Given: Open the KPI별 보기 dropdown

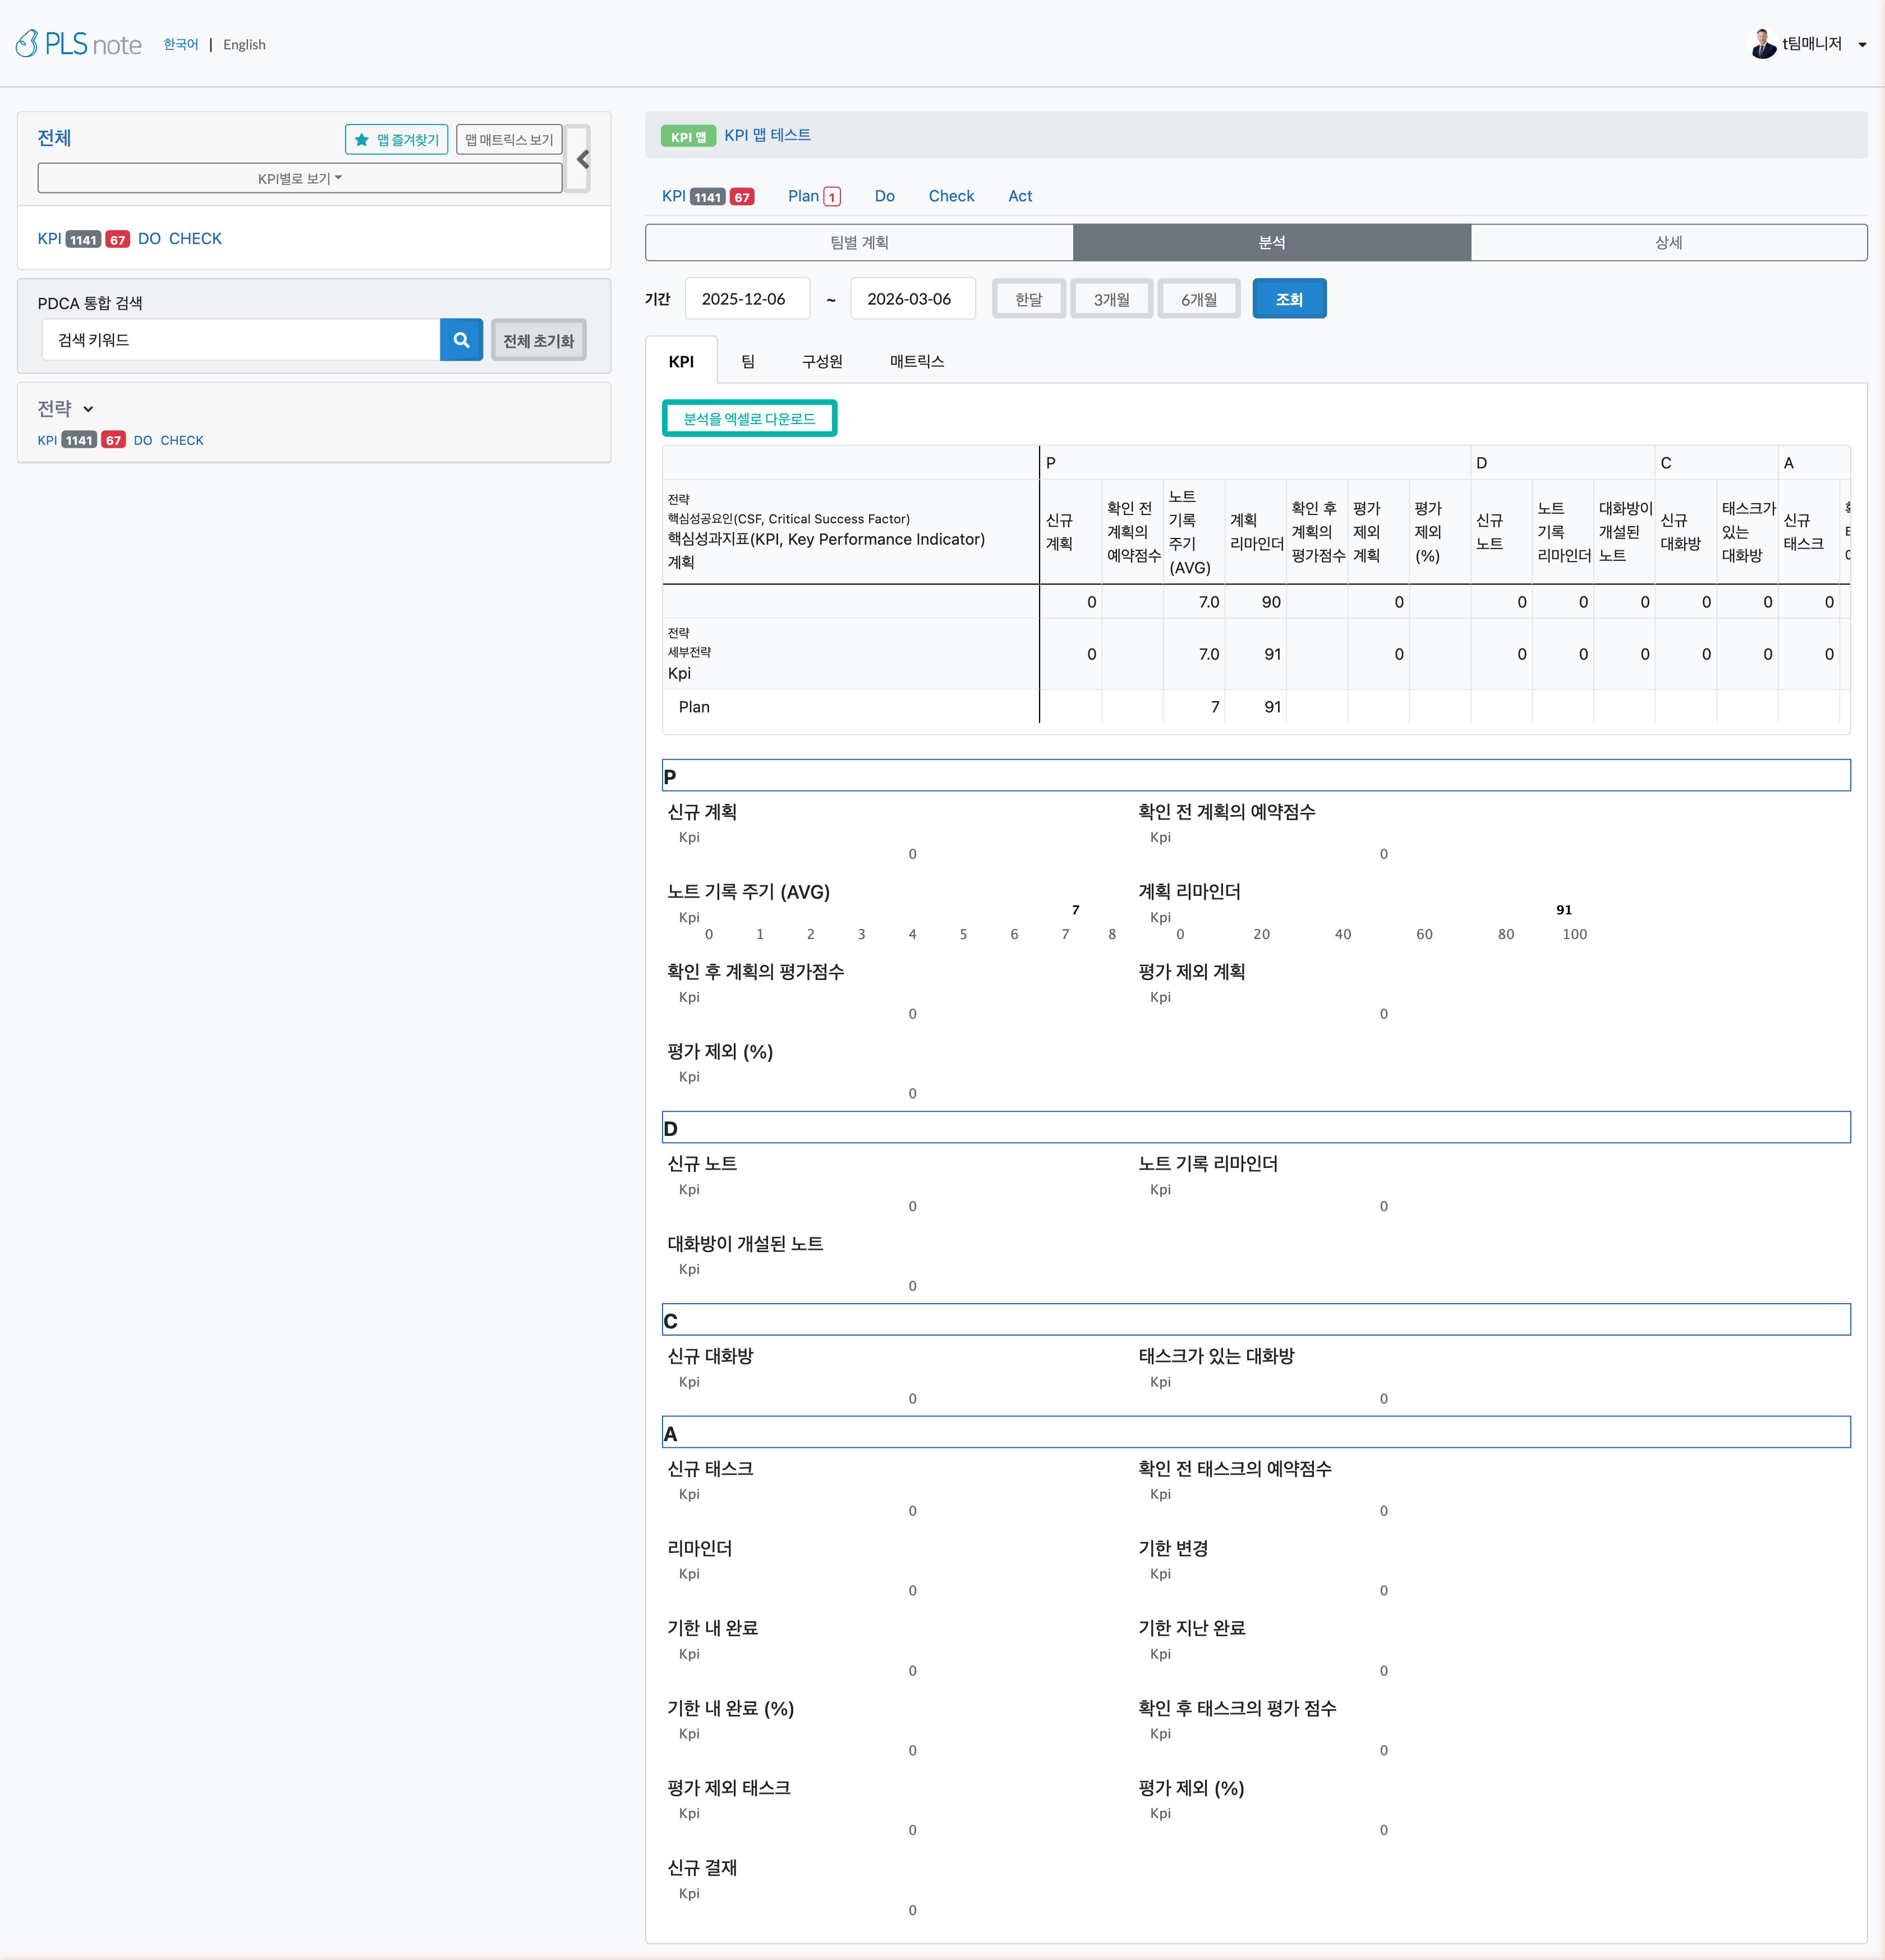Looking at the screenshot, I should pos(300,179).
